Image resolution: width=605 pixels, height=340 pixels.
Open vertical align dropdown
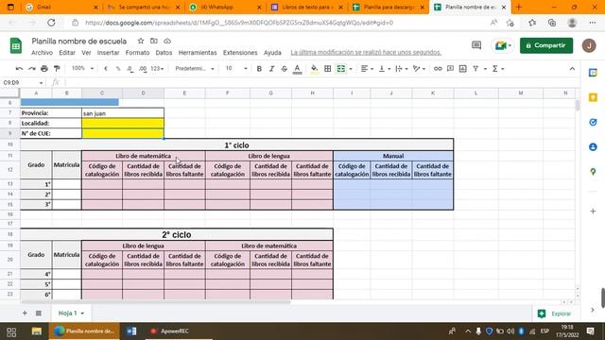point(385,69)
